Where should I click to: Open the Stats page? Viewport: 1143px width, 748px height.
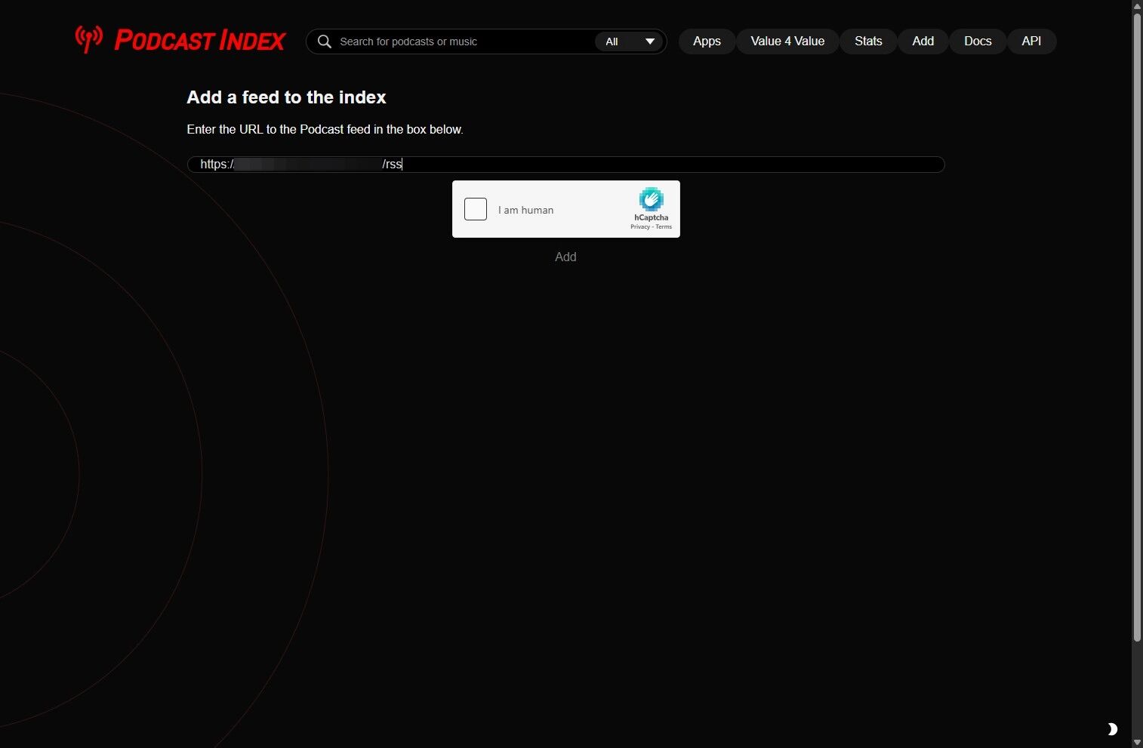tap(868, 42)
